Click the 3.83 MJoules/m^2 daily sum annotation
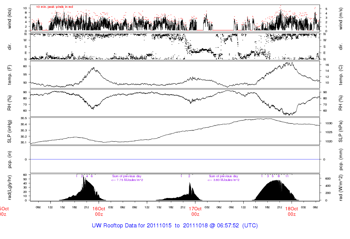This screenshot has width=350, height=239. (x=223, y=180)
